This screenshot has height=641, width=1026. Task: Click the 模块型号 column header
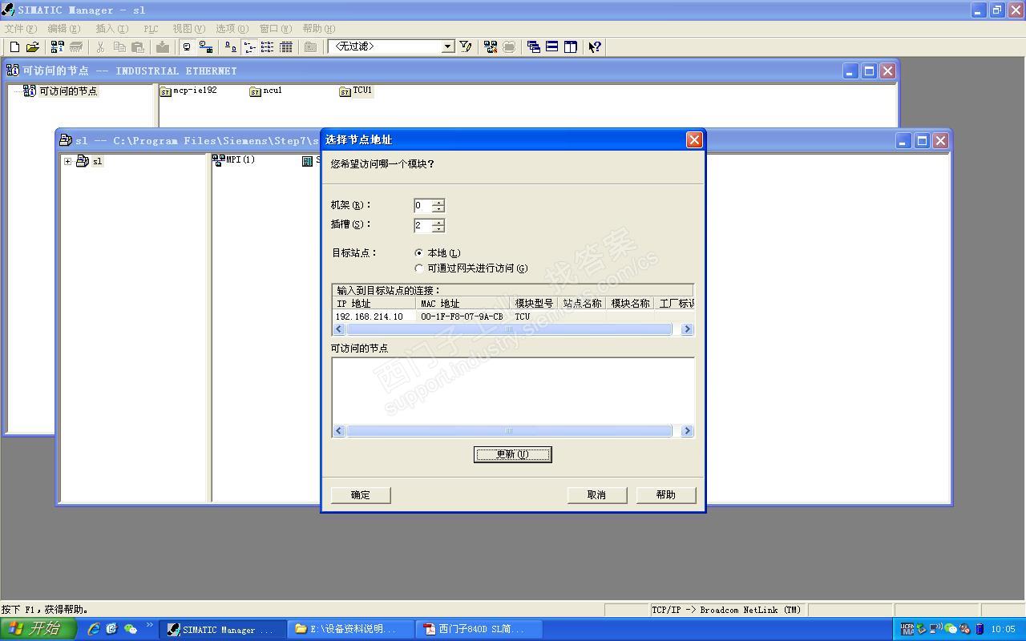click(534, 304)
